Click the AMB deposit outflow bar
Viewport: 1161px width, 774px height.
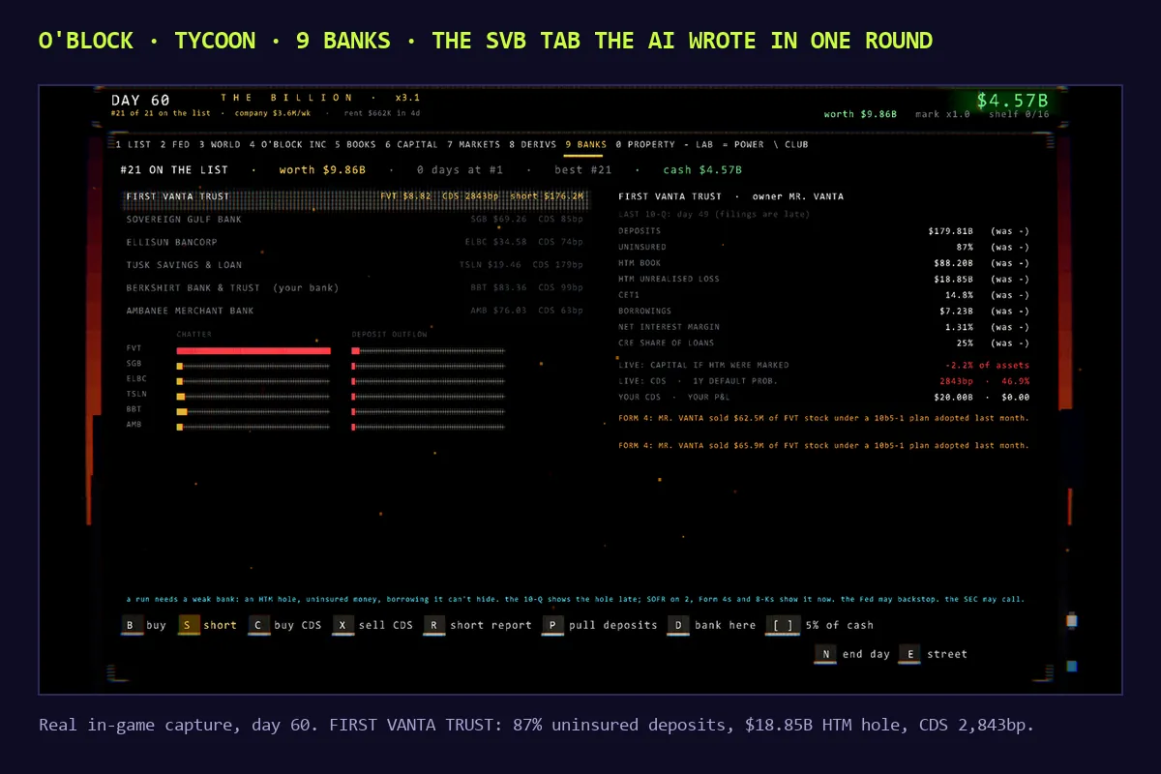(429, 426)
